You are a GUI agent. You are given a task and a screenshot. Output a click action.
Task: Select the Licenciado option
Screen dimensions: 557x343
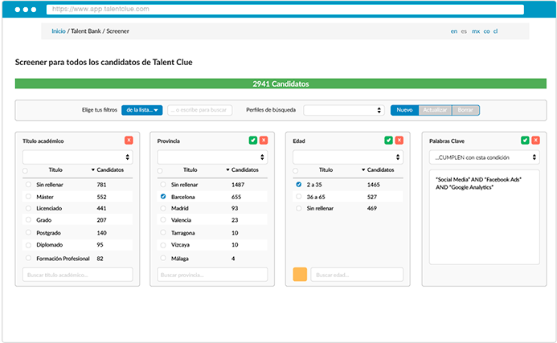point(28,208)
